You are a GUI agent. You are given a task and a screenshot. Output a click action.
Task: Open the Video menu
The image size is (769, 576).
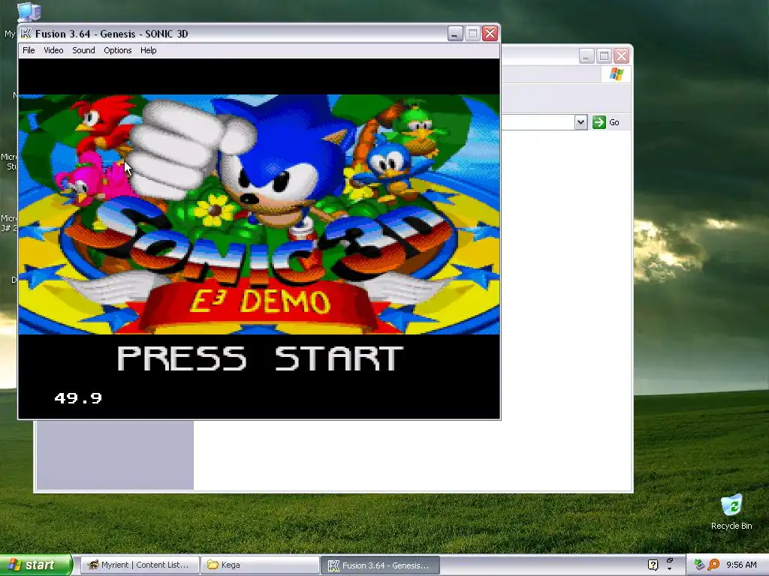(53, 50)
